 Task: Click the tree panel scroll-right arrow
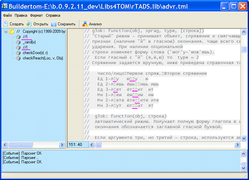62,145
